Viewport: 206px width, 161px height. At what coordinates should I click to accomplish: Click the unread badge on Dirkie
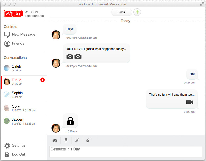pos(42,80)
